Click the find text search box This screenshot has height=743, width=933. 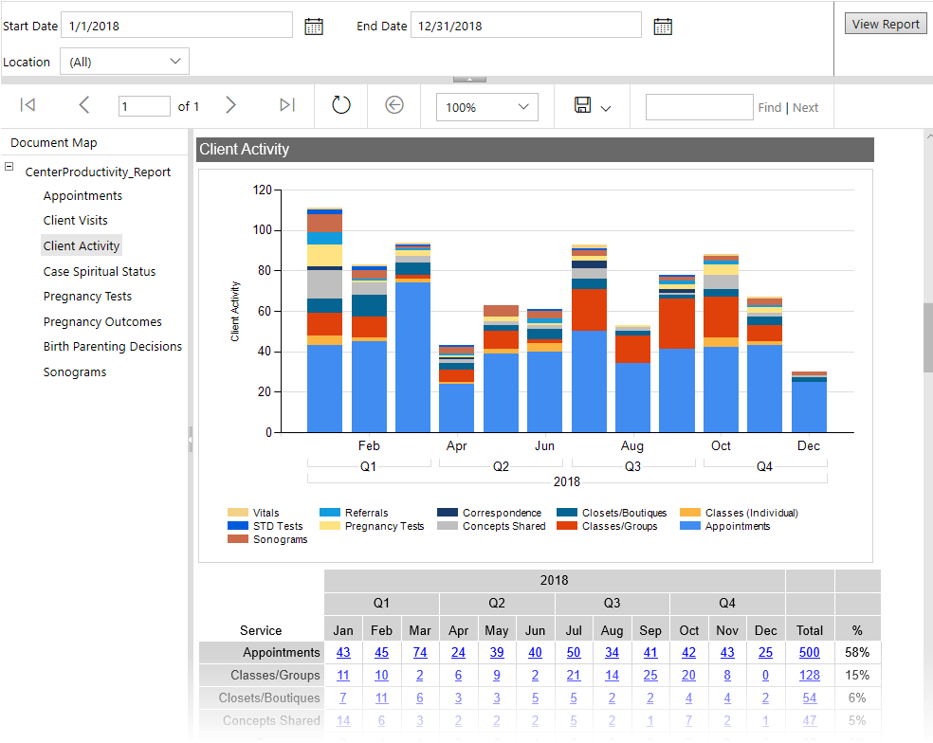699,107
